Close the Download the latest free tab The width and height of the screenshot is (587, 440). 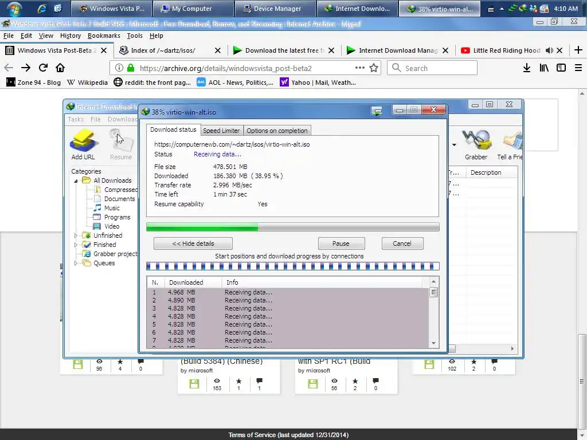[331, 50]
